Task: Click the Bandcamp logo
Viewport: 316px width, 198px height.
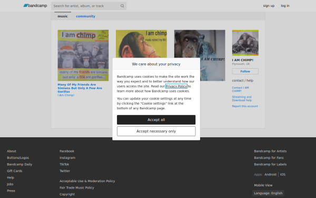Action: point(35,6)
